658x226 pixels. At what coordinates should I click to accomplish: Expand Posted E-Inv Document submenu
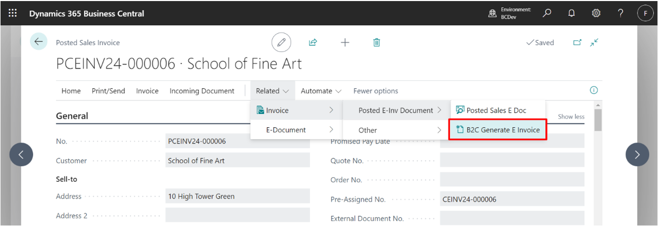[396, 110]
